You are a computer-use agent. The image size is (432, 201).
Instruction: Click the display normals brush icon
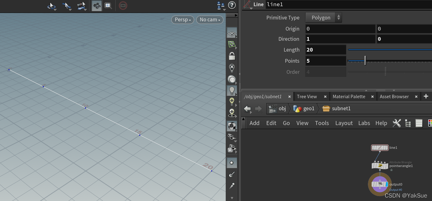232,174
